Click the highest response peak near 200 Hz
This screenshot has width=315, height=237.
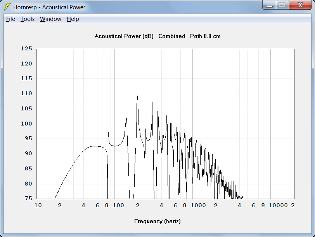[x=137, y=94]
